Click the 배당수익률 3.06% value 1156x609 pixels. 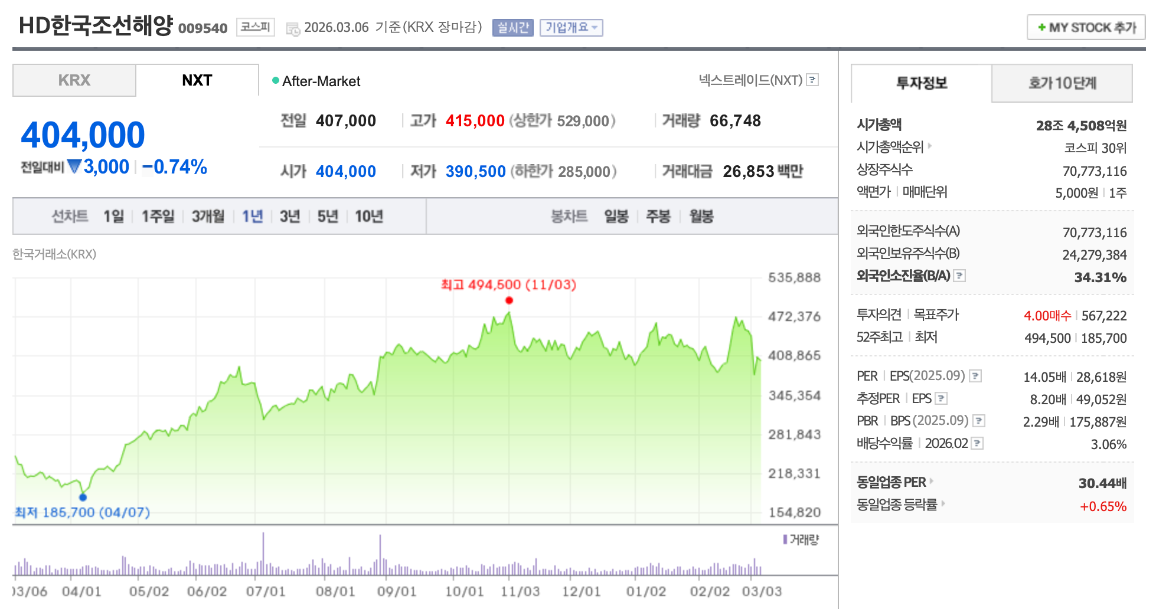pos(1109,444)
